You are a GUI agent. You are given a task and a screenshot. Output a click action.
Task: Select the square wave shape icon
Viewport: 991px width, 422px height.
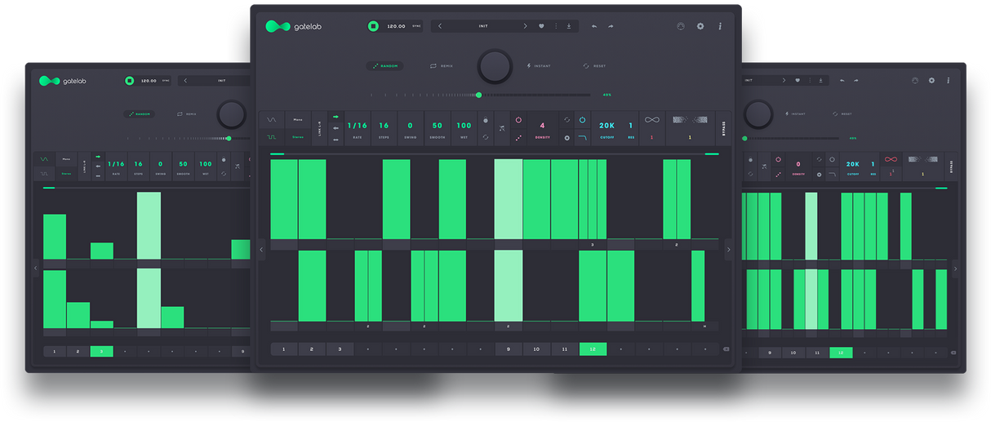click(271, 137)
